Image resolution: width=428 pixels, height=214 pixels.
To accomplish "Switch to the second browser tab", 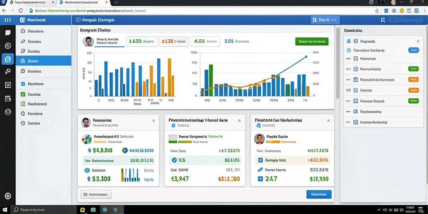I will tap(82, 2).
